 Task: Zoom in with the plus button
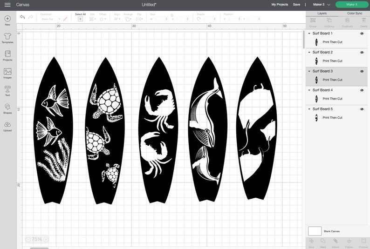coord(46,240)
